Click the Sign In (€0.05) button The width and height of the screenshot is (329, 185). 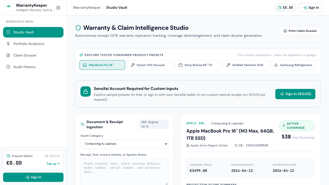pos(295,94)
